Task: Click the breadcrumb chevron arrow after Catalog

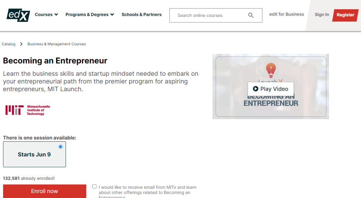Action: point(22,44)
